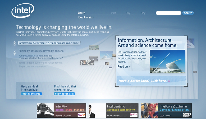Click the 'share' word in Viiv banner

point(69,110)
